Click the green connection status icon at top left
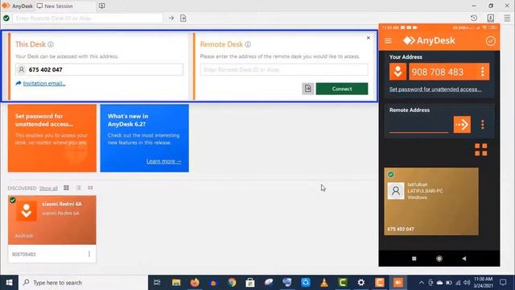Image resolution: width=515 pixels, height=290 pixels. [6, 18]
